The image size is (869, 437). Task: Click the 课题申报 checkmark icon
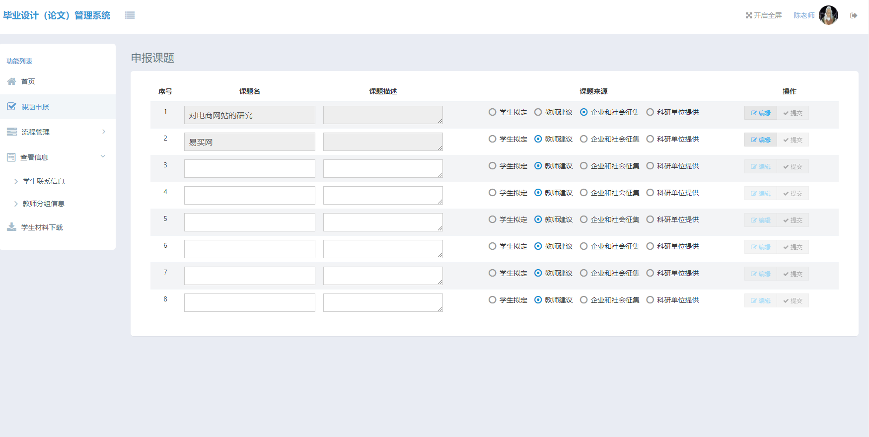11,106
